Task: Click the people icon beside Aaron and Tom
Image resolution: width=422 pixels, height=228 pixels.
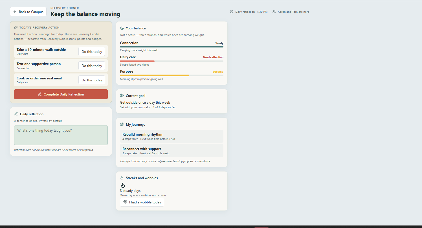Action: [274, 12]
